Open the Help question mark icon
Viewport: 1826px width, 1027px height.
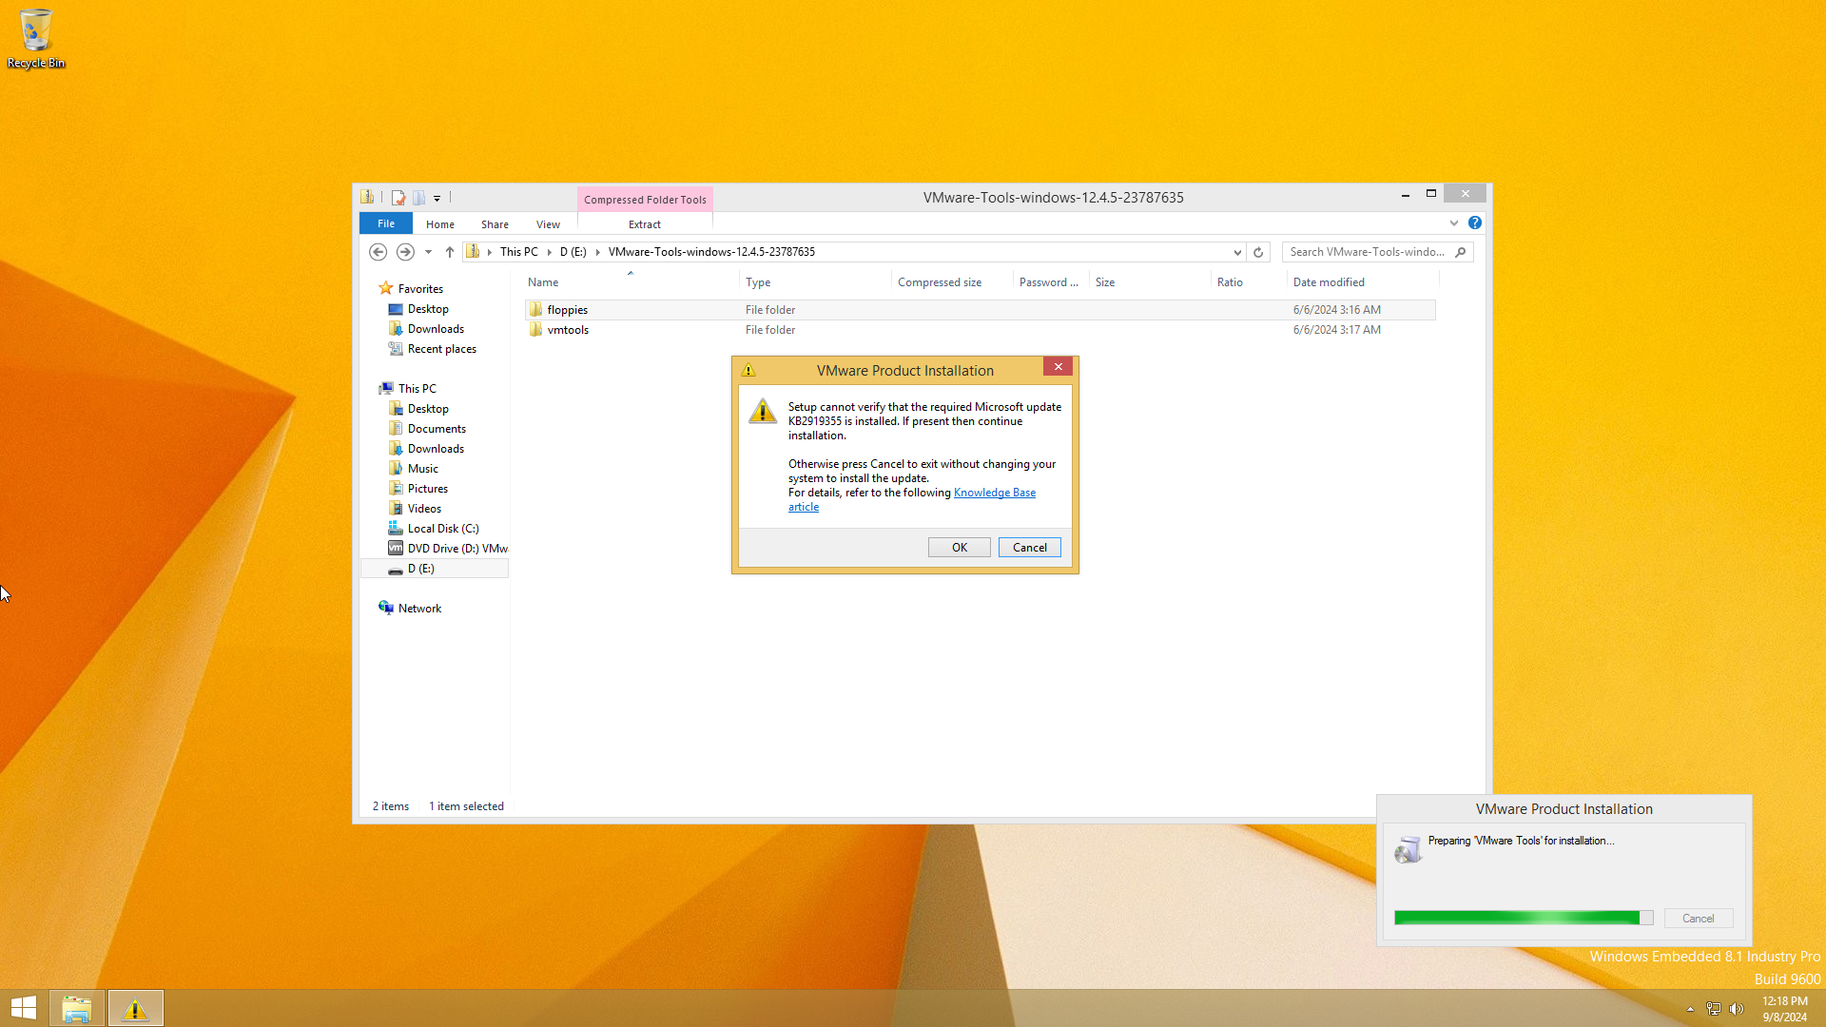click(x=1474, y=223)
